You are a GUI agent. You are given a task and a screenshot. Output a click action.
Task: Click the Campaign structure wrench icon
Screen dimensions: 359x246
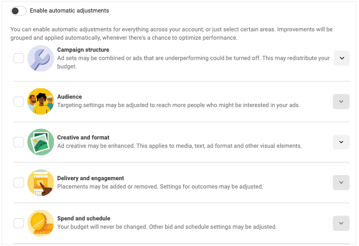pyautogui.click(x=41, y=58)
